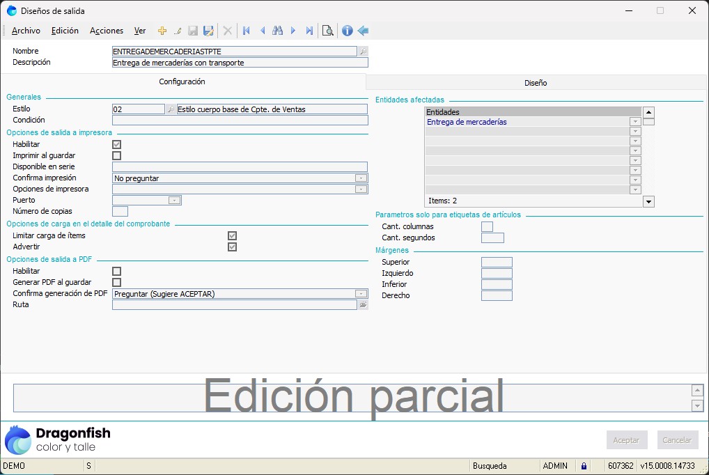
Task: Open the Acciones menu
Action: tap(107, 31)
